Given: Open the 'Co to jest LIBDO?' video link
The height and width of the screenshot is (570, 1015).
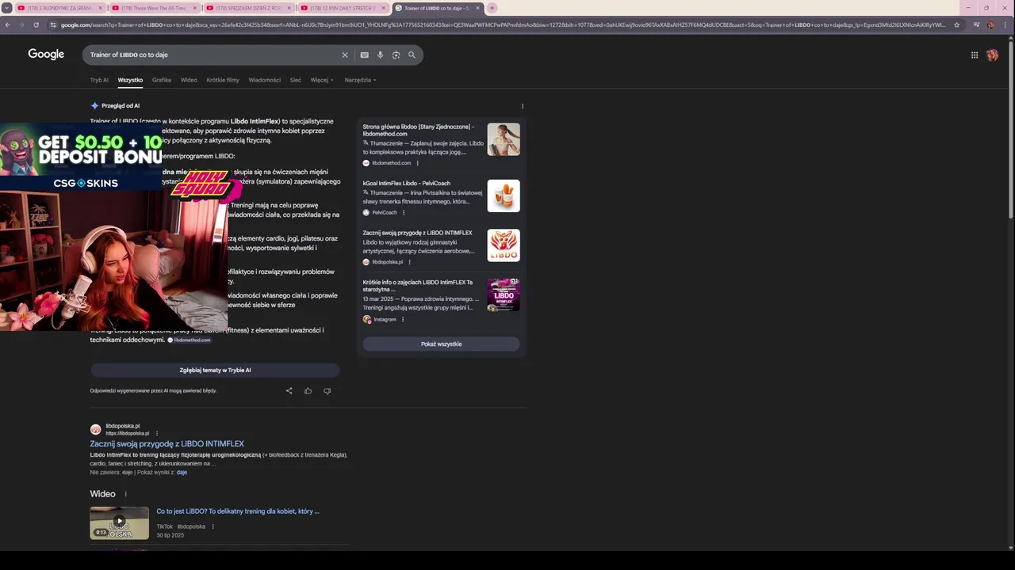Looking at the screenshot, I should pyautogui.click(x=238, y=511).
